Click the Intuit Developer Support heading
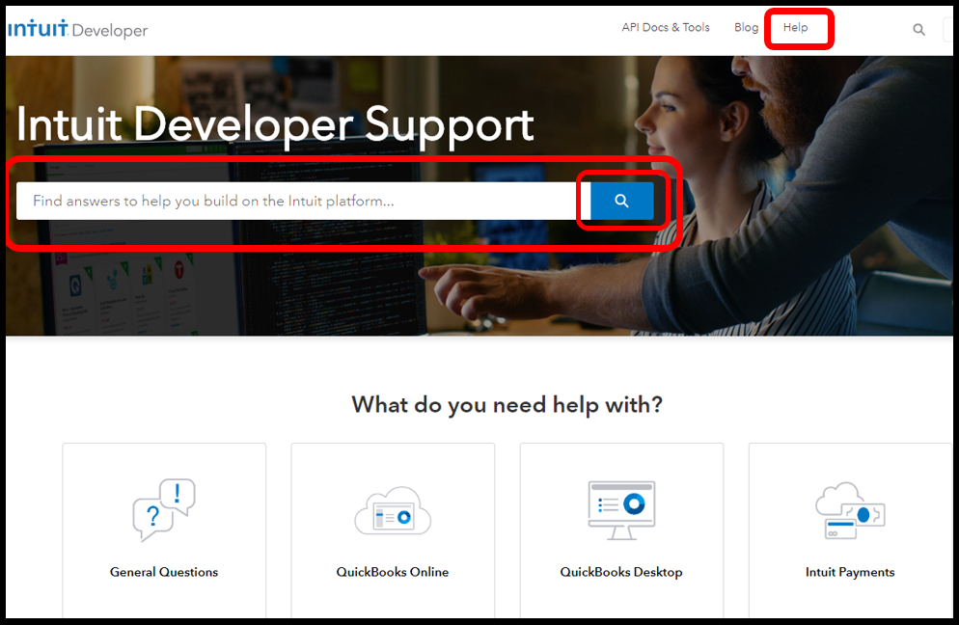The height and width of the screenshot is (625, 959). (x=275, y=124)
